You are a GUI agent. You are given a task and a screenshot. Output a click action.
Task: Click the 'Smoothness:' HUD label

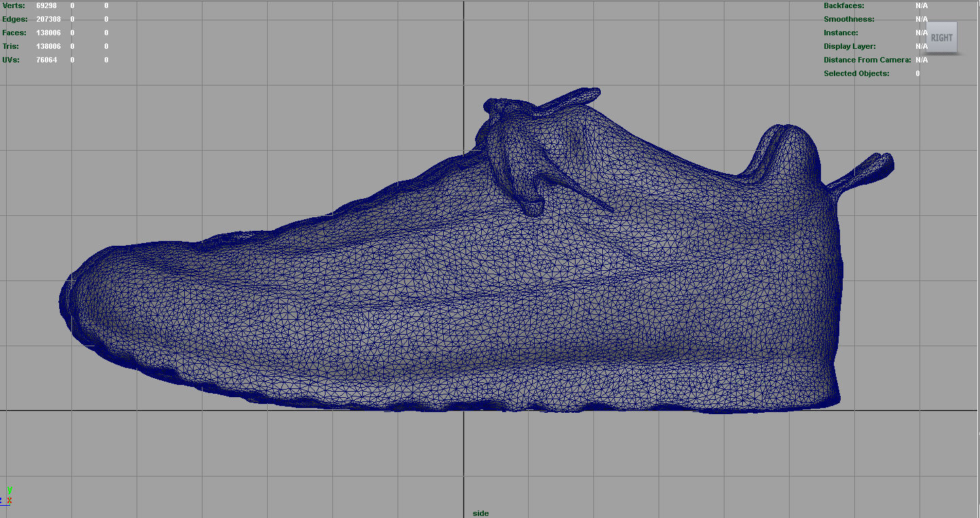[x=849, y=19]
